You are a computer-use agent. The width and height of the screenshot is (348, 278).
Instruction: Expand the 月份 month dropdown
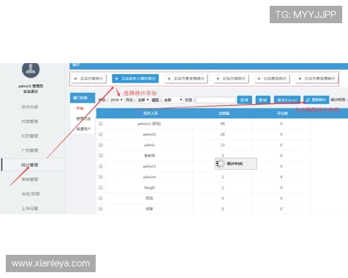click(x=143, y=100)
